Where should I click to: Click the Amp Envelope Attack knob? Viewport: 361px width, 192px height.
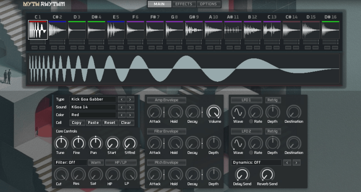[155, 112]
